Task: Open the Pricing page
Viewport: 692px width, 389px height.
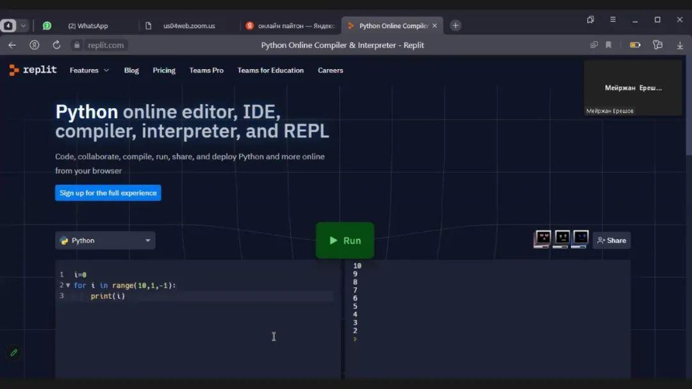Action: coord(164,70)
